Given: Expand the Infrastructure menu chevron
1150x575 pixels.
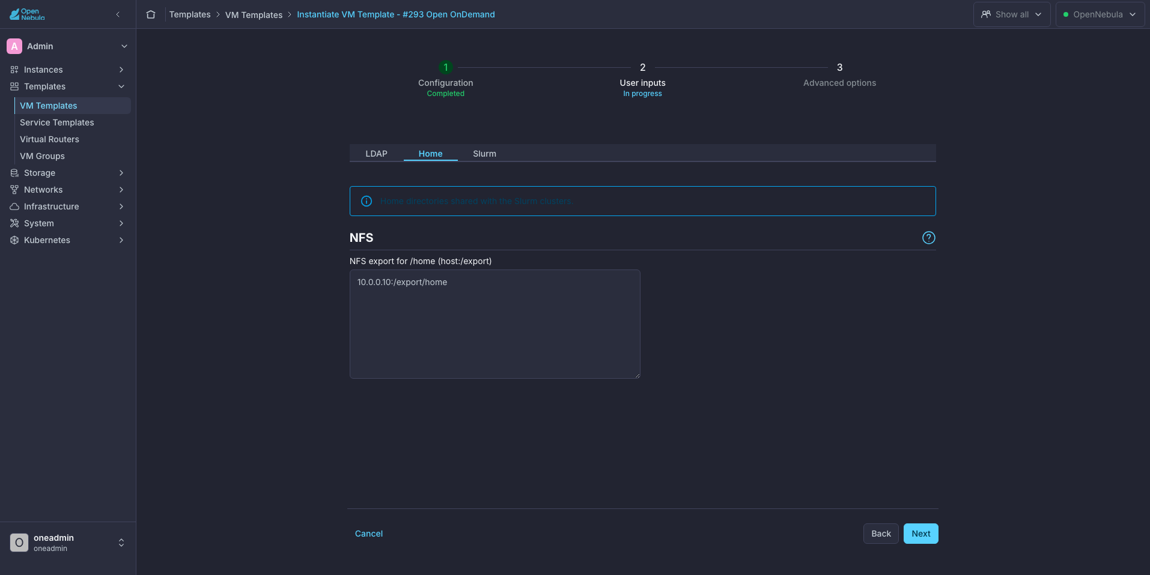Looking at the screenshot, I should point(121,206).
